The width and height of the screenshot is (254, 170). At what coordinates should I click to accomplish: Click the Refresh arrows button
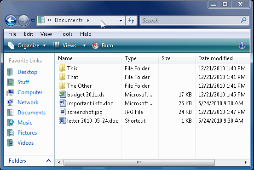pyautogui.click(x=131, y=20)
